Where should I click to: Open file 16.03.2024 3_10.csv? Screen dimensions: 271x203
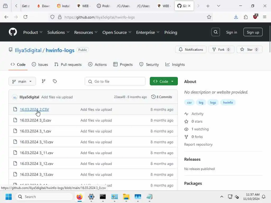pyautogui.click(x=37, y=142)
